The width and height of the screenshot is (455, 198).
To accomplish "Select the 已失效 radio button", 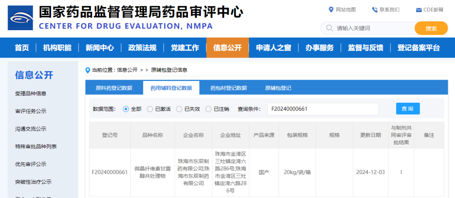I will point(179,109).
